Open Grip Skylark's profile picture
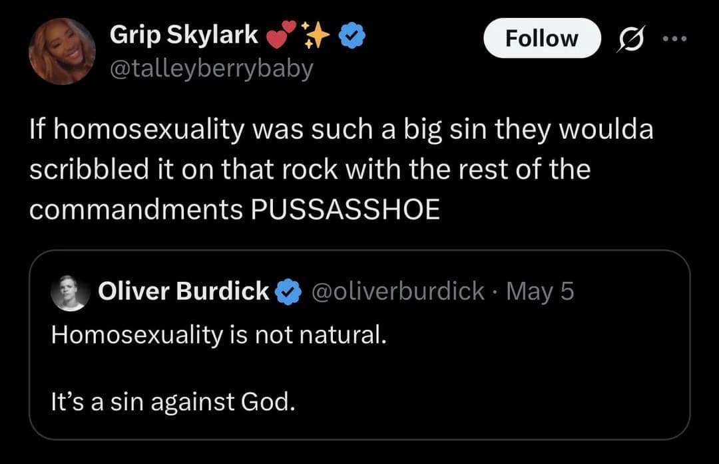The width and height of the screenshot is (719, 464). click(62, 51)
